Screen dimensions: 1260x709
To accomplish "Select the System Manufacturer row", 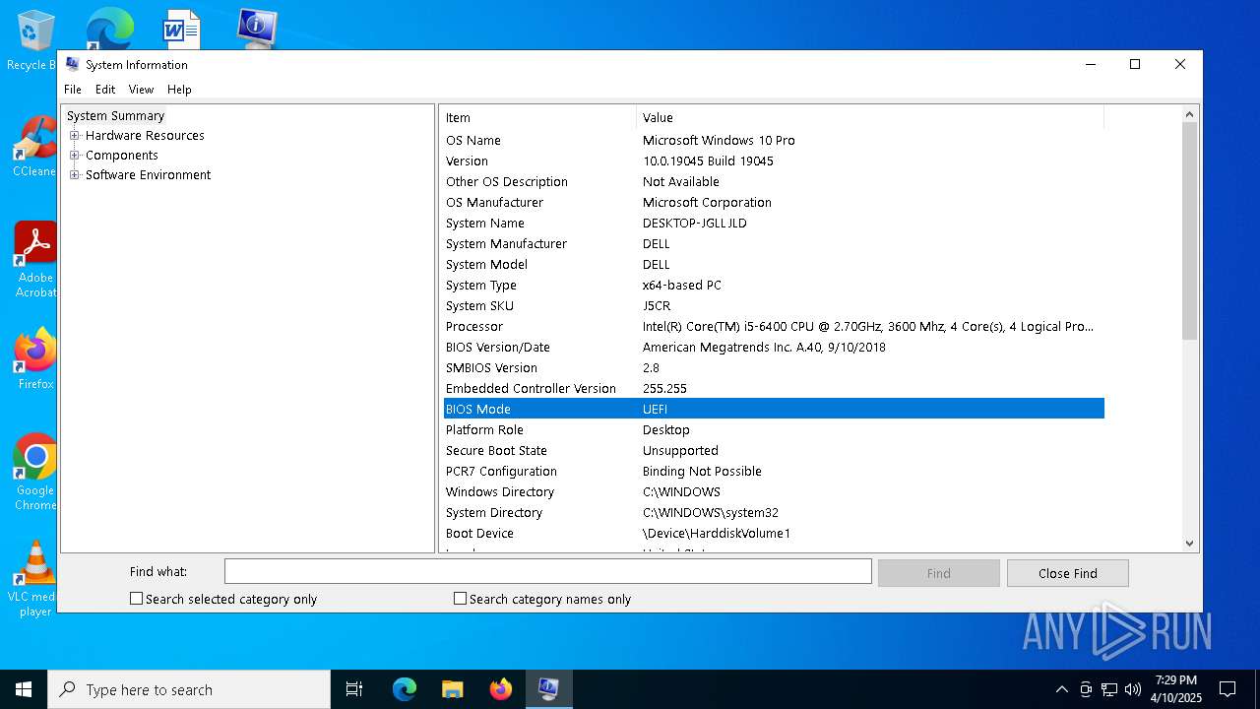I will (x=774, y=243).
